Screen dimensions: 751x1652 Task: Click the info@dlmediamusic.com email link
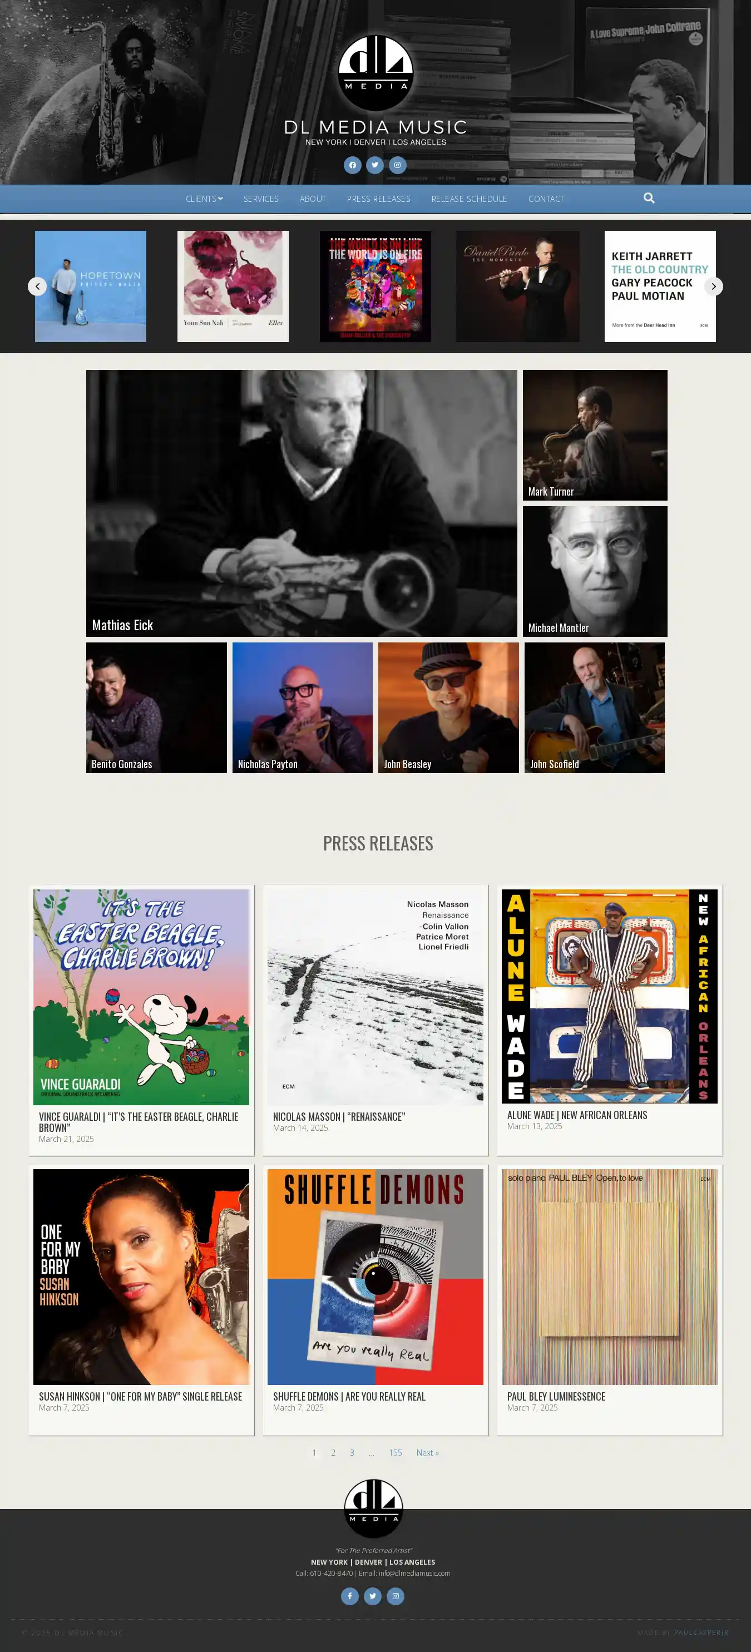coord(414,1573)
